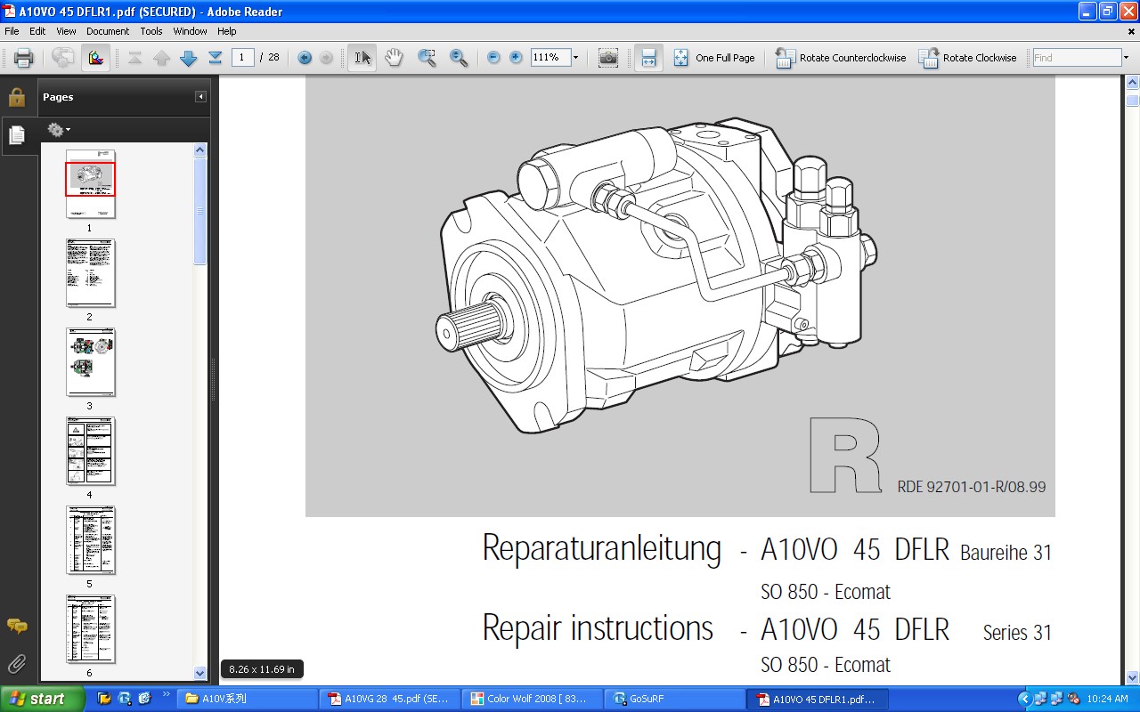Click the Pages panel scrollbar down arrow
1140x712 pixels.
tap(200, 674)
